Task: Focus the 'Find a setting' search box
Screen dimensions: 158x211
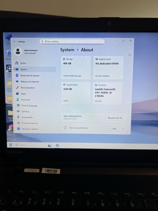Action: click(x=72, y=42)
